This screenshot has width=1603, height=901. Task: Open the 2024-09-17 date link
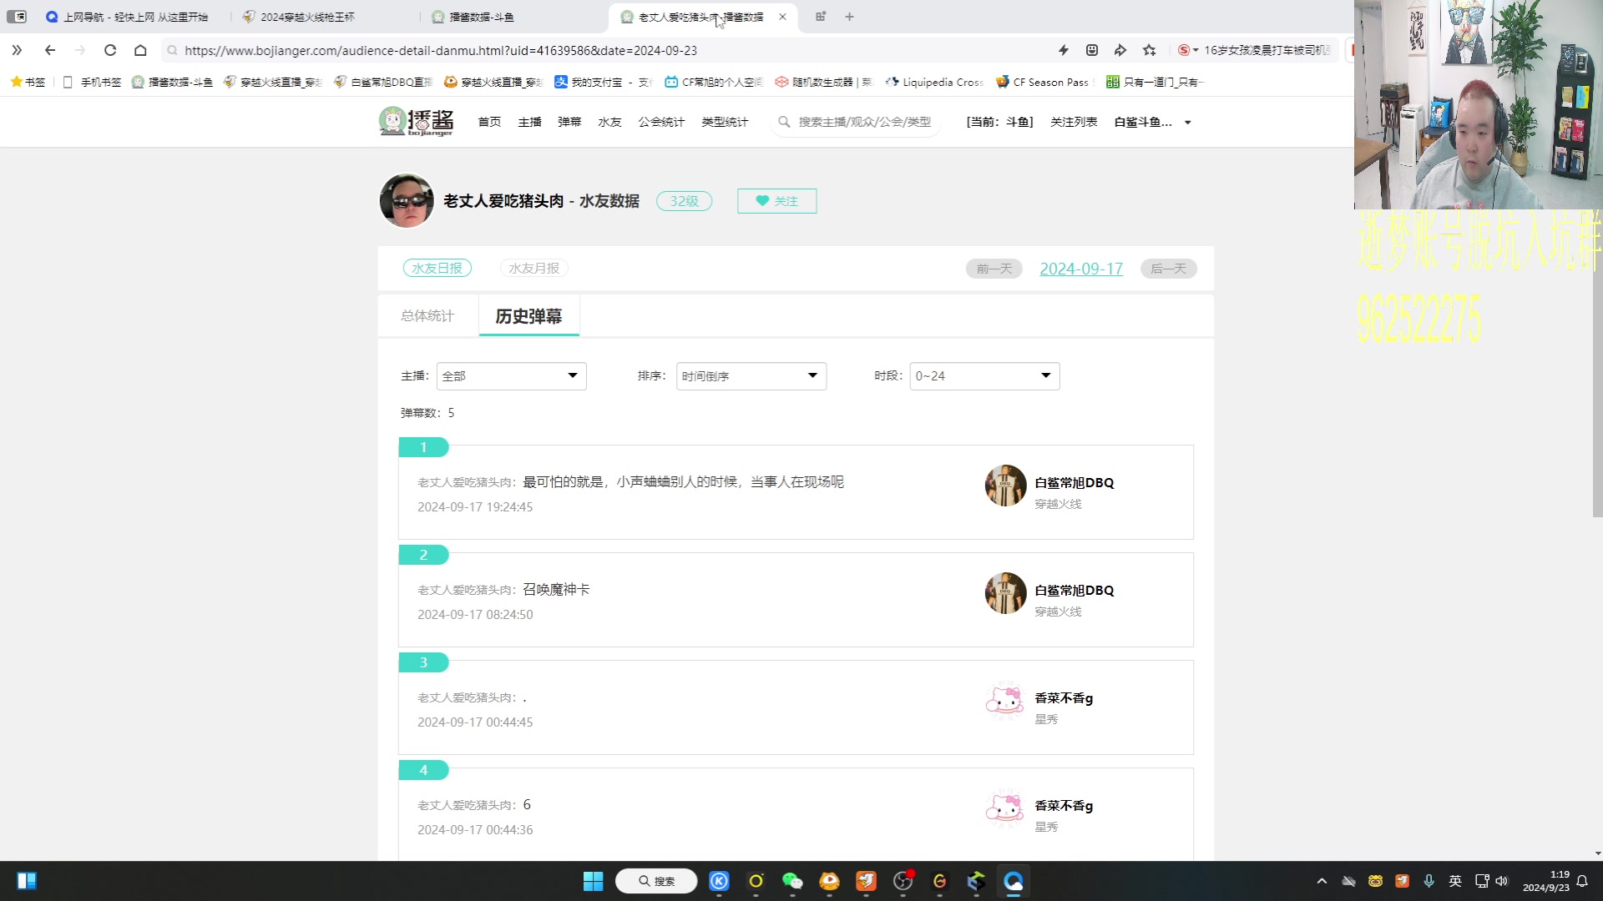1081,269
